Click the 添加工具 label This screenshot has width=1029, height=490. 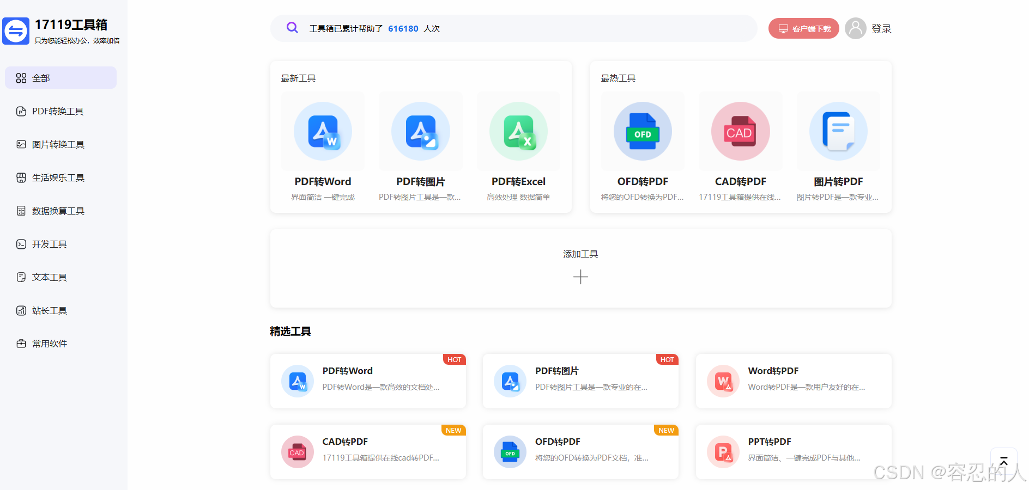(580, 254)
